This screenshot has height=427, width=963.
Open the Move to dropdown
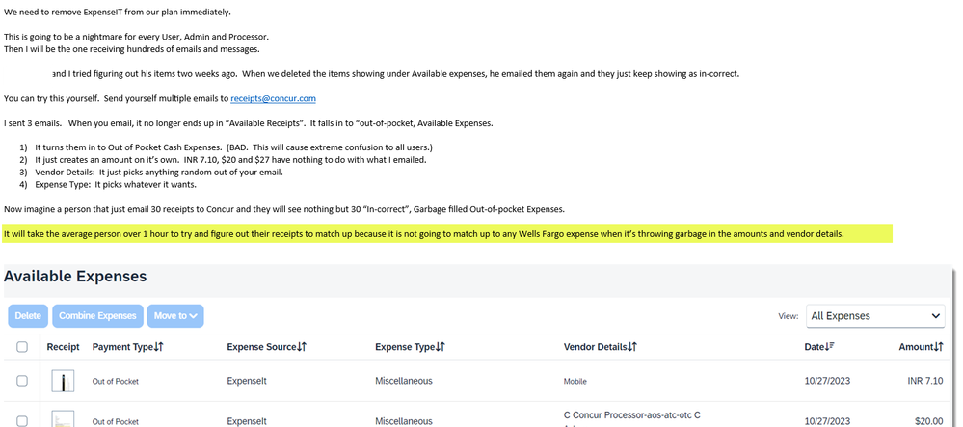tap(175, 316)
